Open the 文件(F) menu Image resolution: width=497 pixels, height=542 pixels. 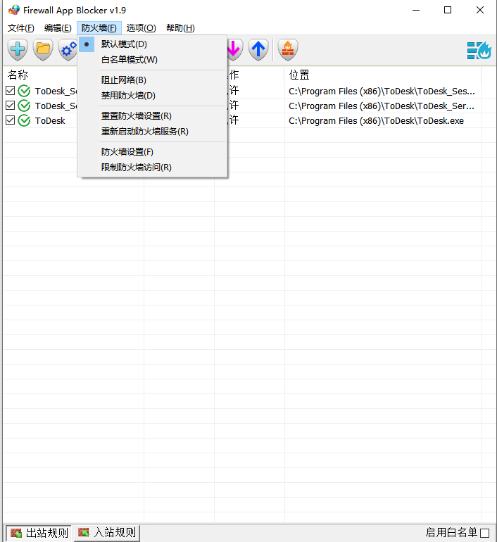(x=21, y=28)
